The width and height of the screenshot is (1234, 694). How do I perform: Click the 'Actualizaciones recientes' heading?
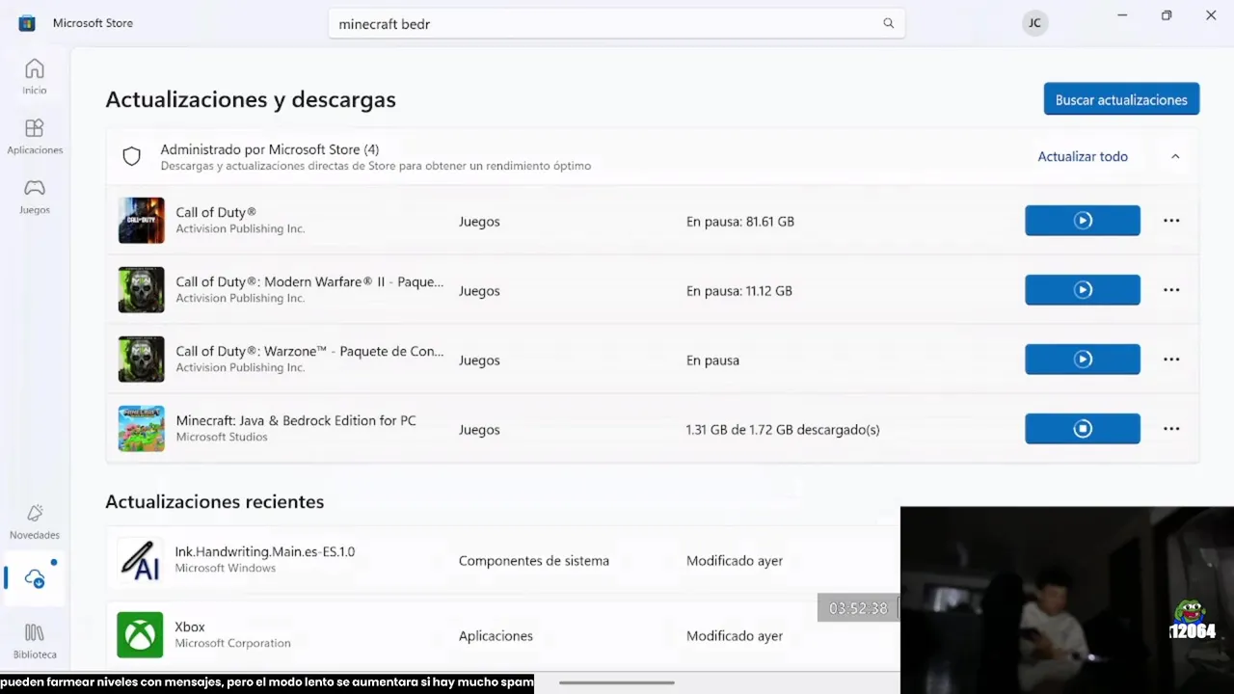pyautogui.click(x=214, y=501)
